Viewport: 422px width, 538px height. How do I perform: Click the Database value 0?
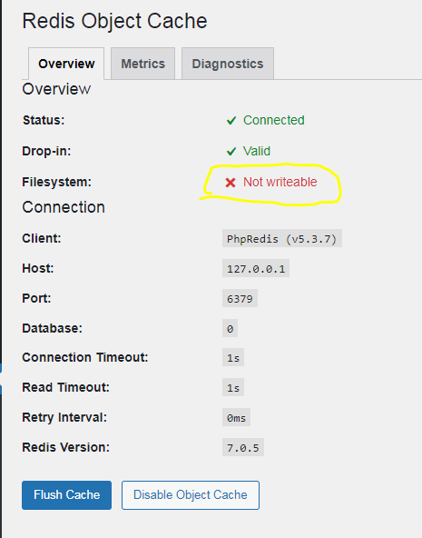click(x=230, y=328)
